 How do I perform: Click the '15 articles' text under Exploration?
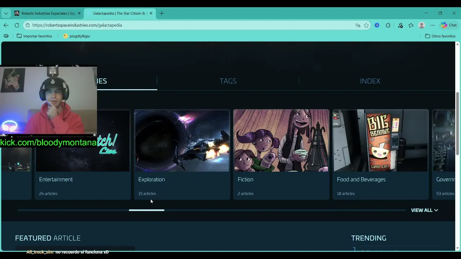(x=147, y=194)
